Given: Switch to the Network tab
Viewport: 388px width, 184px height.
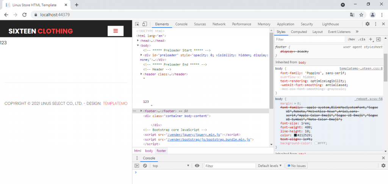Looking at the screenshot, I should click(219, 24).
